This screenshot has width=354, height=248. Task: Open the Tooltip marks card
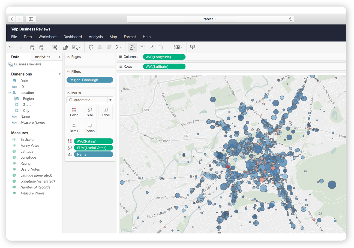pos(89,128)
